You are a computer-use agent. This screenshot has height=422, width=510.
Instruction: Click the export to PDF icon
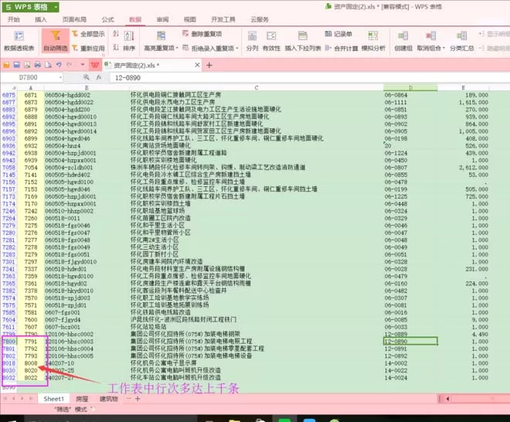pos(27,65)
